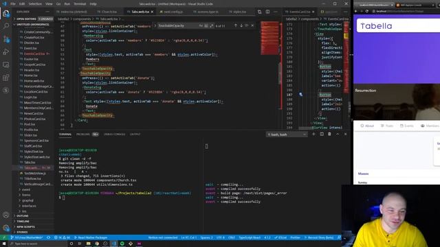Screen dimensions: 440x247
Task: Toggle Find in Selection in the find widget
Action: 247,25
